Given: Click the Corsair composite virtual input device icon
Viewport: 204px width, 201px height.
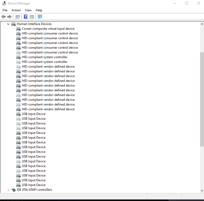Looking at the screenshot, I should pos(18,29).
